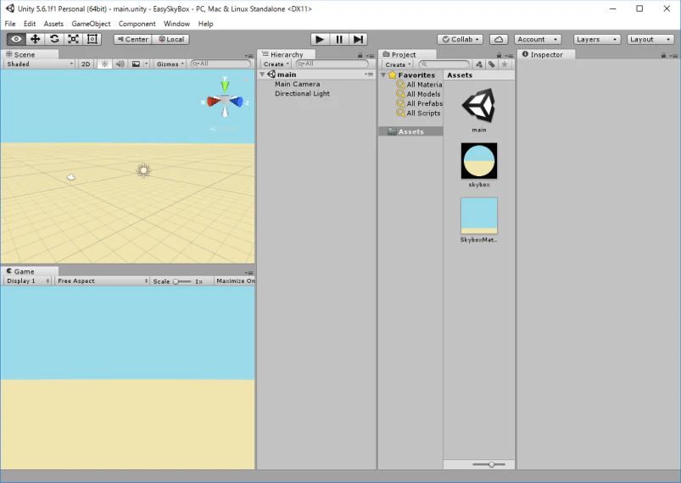Toggle the Hierarchy panel lock
681x483 pixels.
[x=360, y=55]
